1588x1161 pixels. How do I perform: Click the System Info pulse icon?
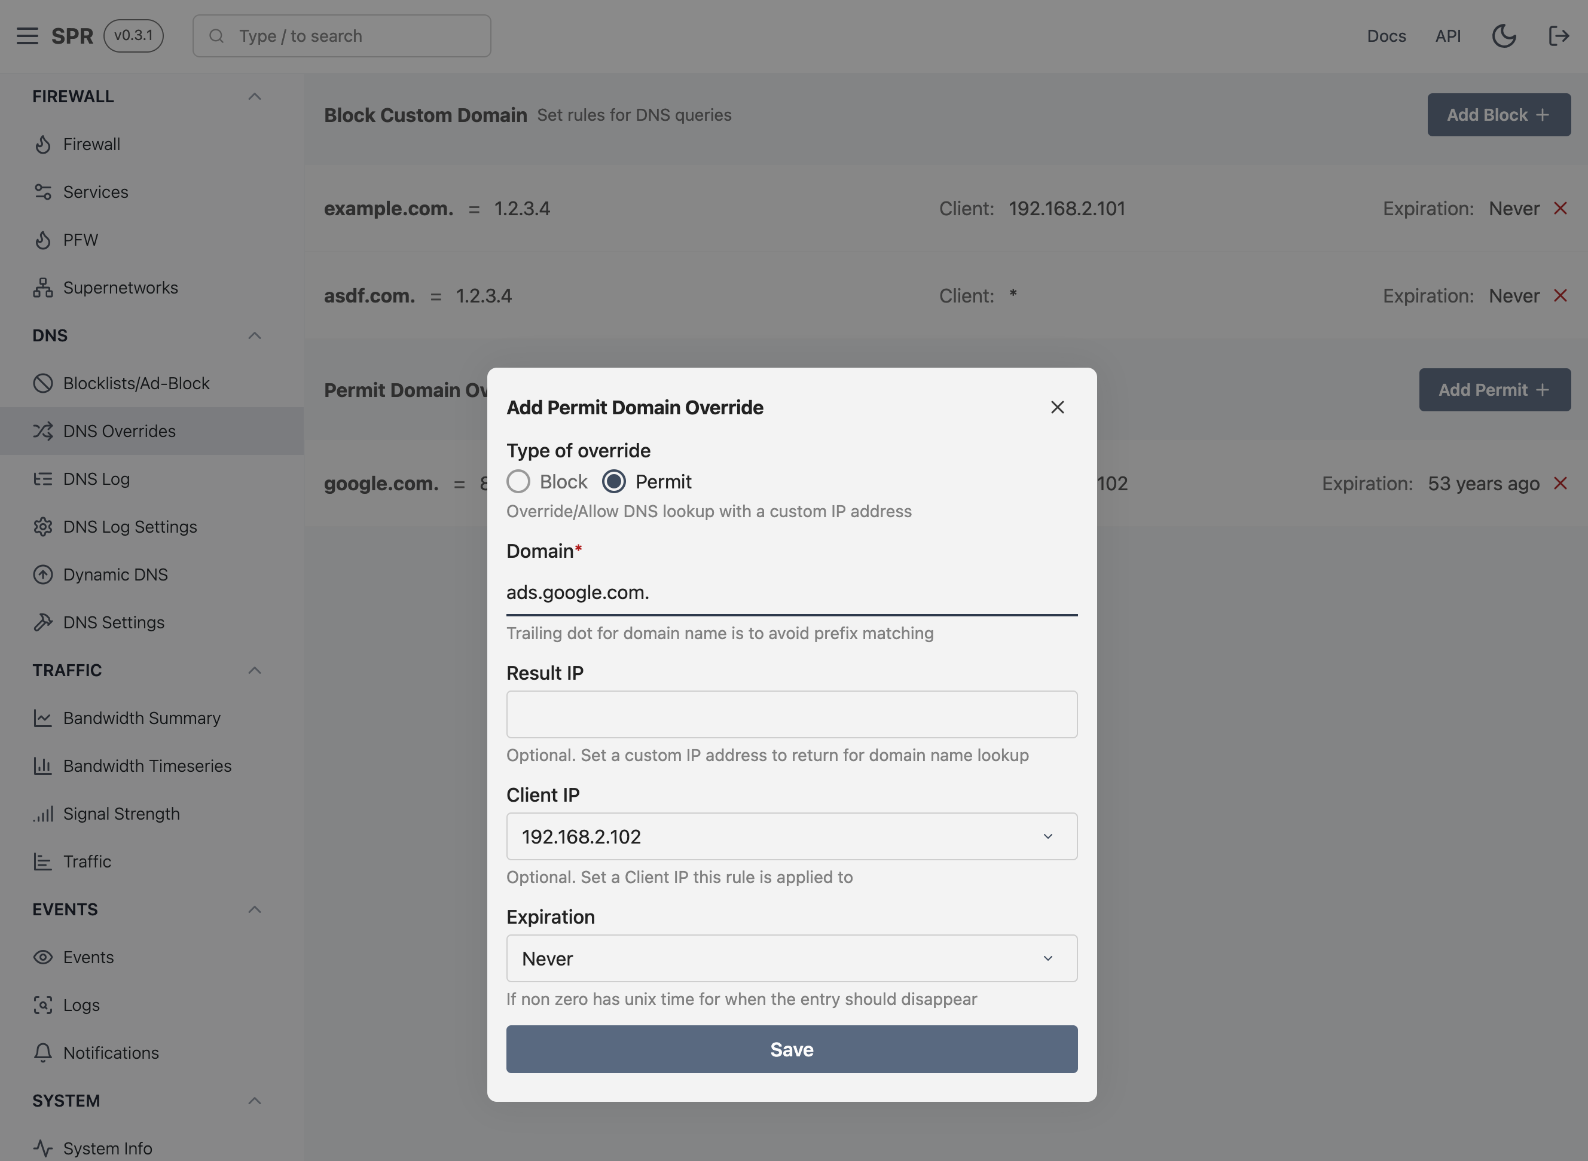43,1148
